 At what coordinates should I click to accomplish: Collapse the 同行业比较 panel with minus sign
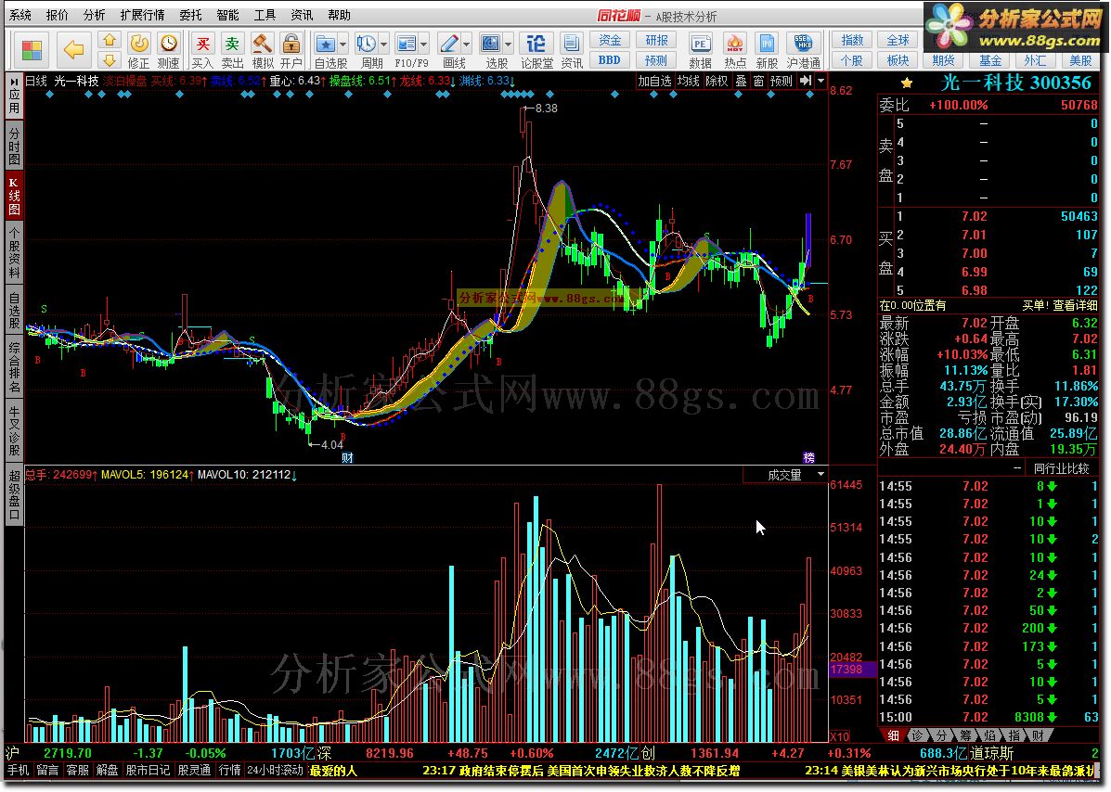(1017, 467)
